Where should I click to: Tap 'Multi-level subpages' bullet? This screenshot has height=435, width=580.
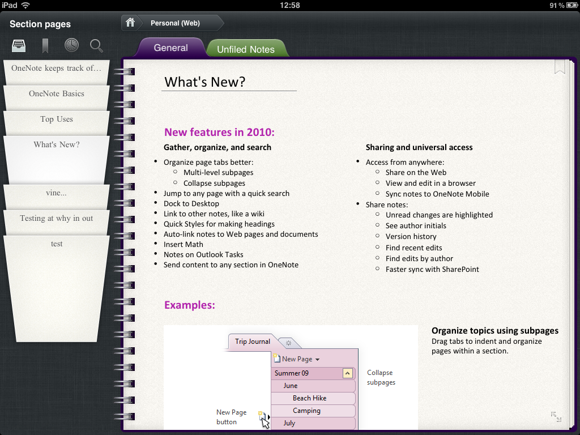(218, 172)
